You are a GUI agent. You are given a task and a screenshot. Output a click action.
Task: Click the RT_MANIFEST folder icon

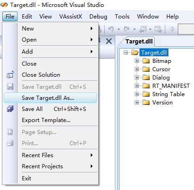[x=146, y=86]
